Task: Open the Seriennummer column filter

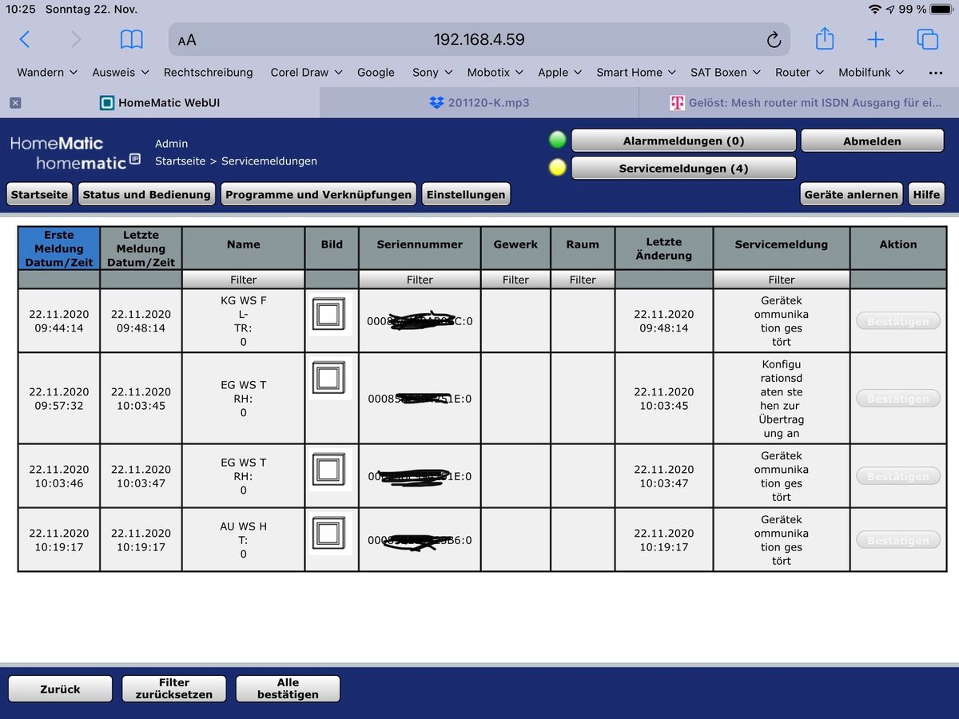Action: pyautogui.click(x=420, y=280)
